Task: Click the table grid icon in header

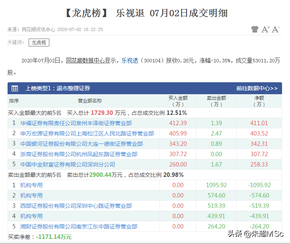Action: tap(15, 88)
